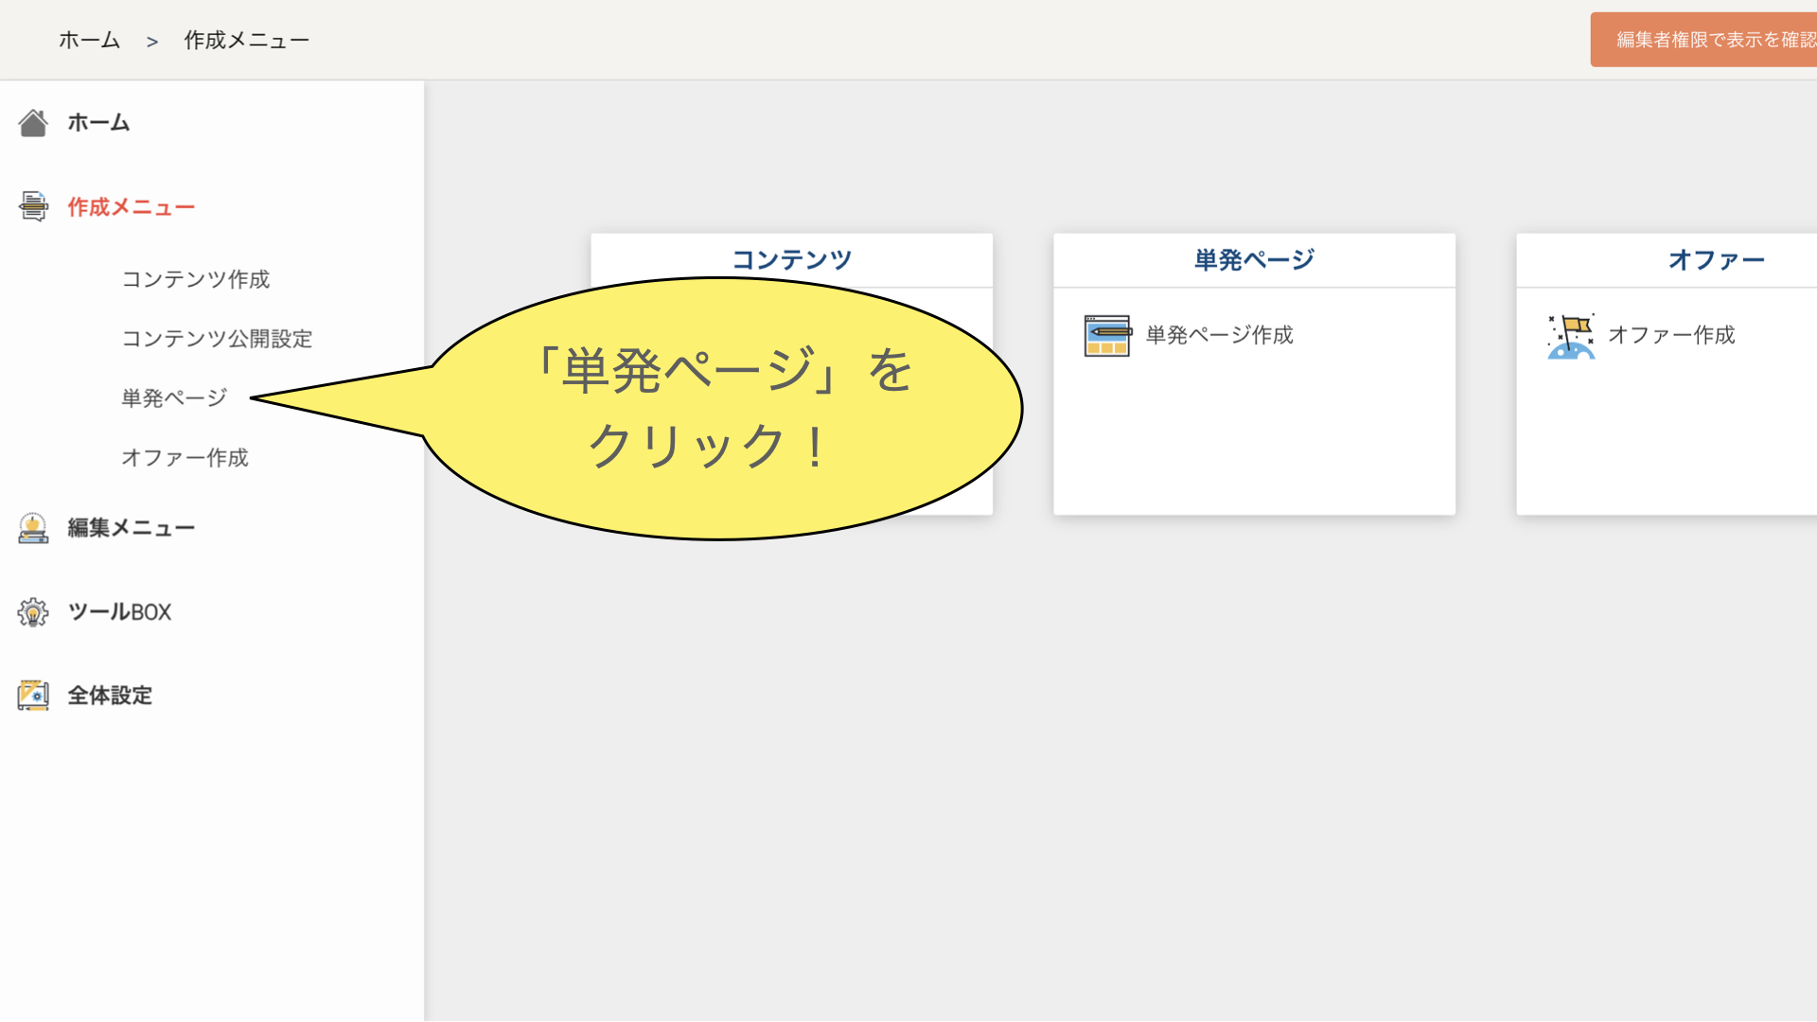Expand the 編集メニュー sidebar section
Viewport: 1817px width, 1022px height.
point(131,528)
